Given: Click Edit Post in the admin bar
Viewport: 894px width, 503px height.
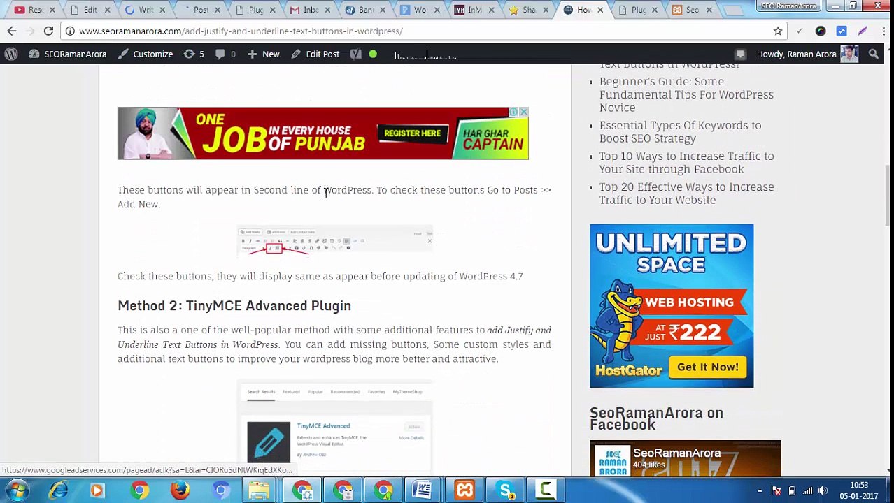Looking at the screenshot, I should [315, 54].
